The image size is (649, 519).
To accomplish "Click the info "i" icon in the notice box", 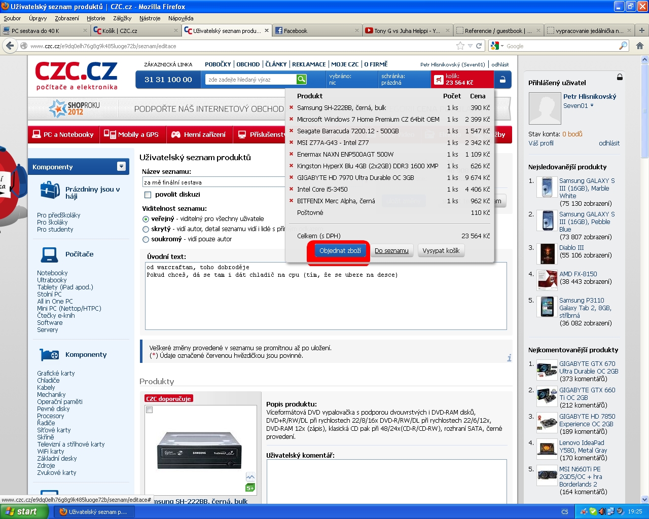I will pos(509,358).
